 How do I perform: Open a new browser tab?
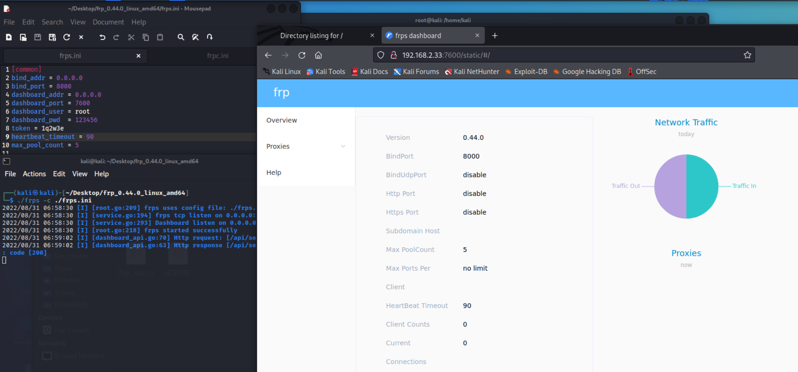pos(495,35)
